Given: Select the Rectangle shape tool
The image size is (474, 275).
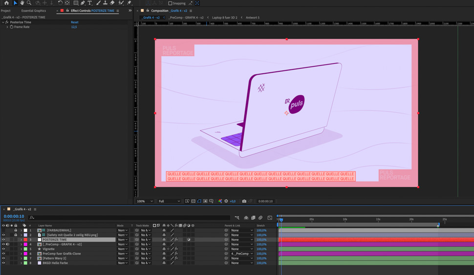Looking at the screenshot, I should click(76, 3).
